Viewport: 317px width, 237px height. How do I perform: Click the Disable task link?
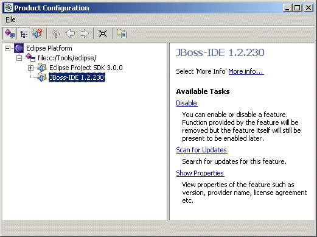(x=187, y=103)
